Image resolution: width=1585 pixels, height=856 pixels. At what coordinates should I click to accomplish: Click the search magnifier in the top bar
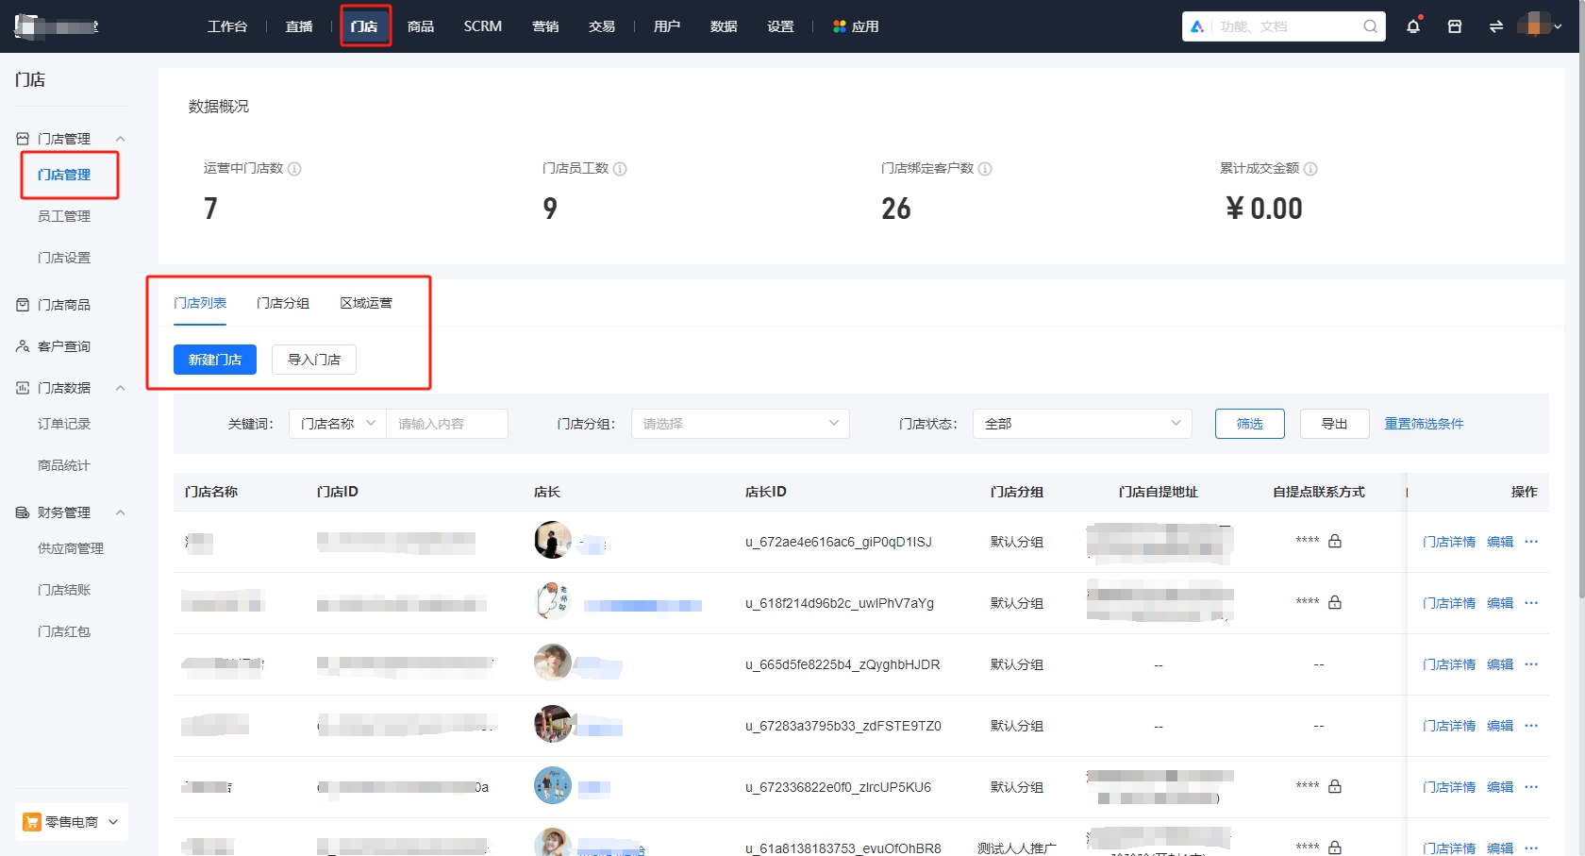point(1369,26)
